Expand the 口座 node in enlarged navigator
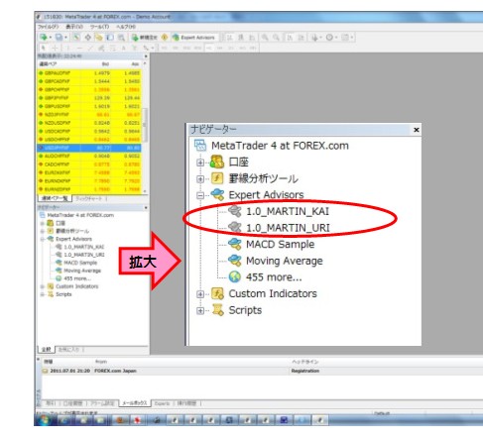Viewport: 483px width, 440px height. [x=200, y=163]
